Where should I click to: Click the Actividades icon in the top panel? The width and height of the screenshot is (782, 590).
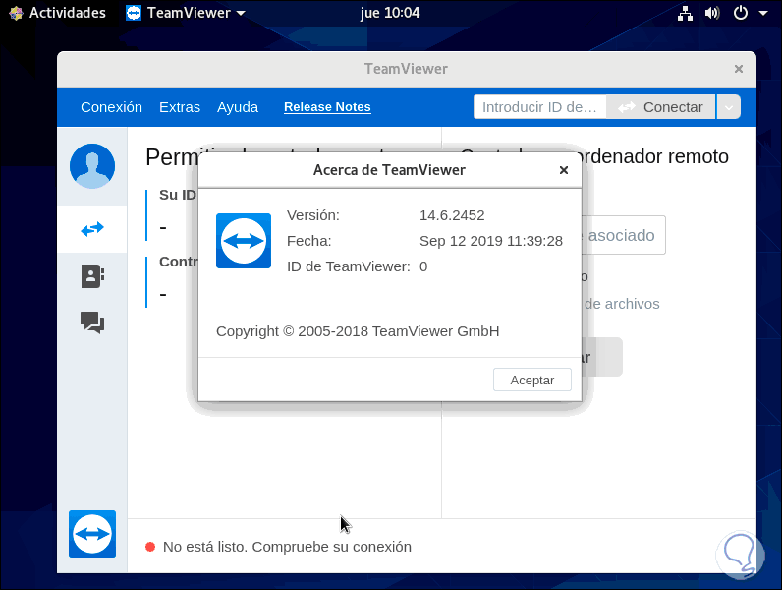pos(16,13)
